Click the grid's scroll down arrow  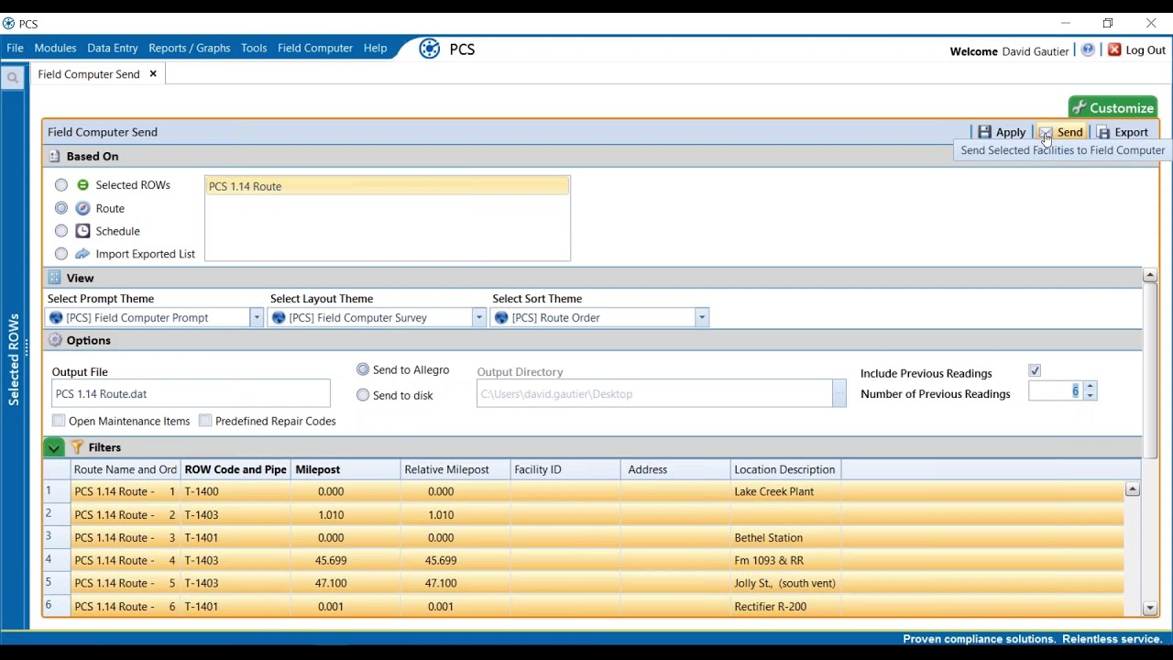(1149, 609)
